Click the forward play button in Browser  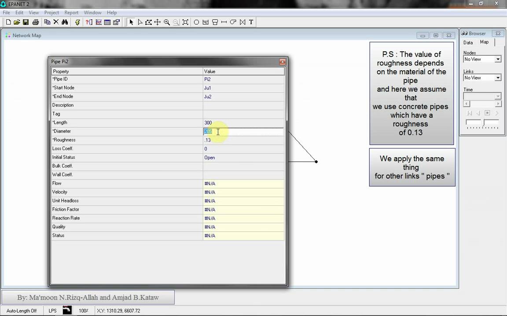pyautogui.click(x=496, y=113)
